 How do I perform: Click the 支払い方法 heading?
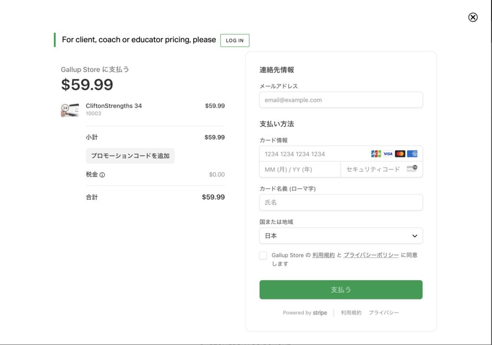(x=277, y=124)
